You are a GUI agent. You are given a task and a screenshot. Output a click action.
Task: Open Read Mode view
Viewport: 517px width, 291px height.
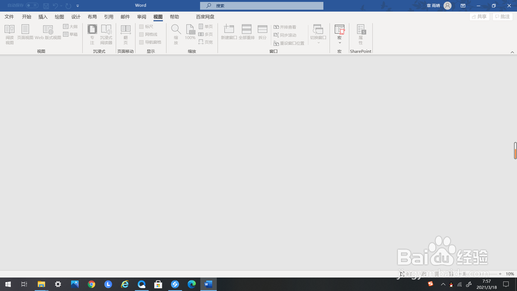pyautogui.click(x=9, y=34)
